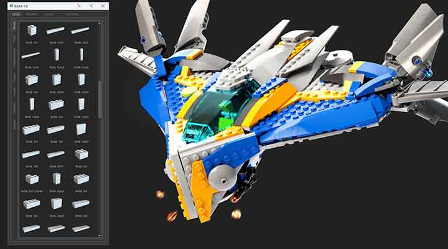Open the Bricks vertical category tab
The image size is (448, 249).
point(15,26)
